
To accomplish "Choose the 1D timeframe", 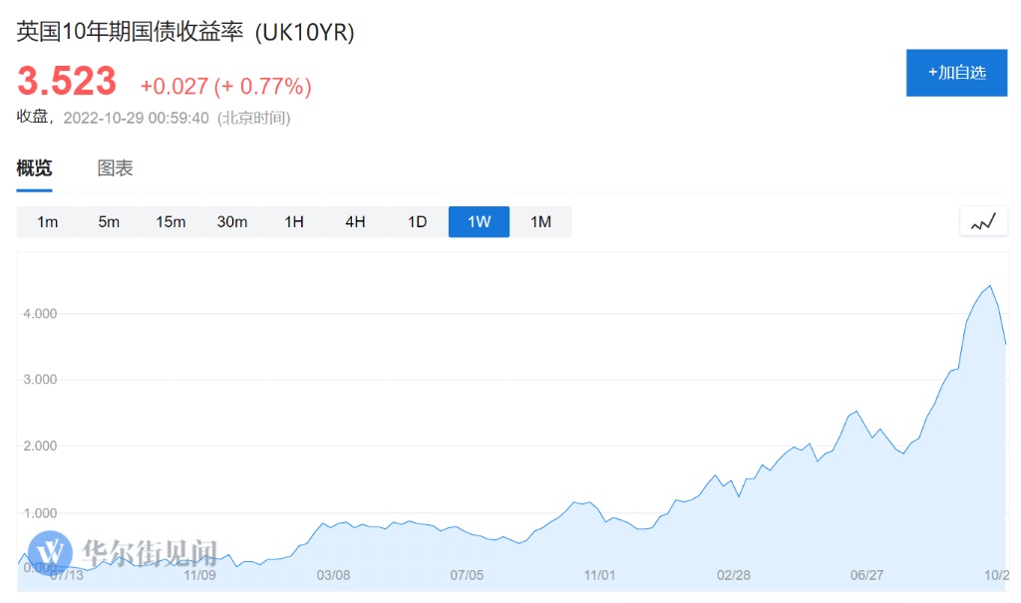I will pyautogui.click(x=418, y=221).
